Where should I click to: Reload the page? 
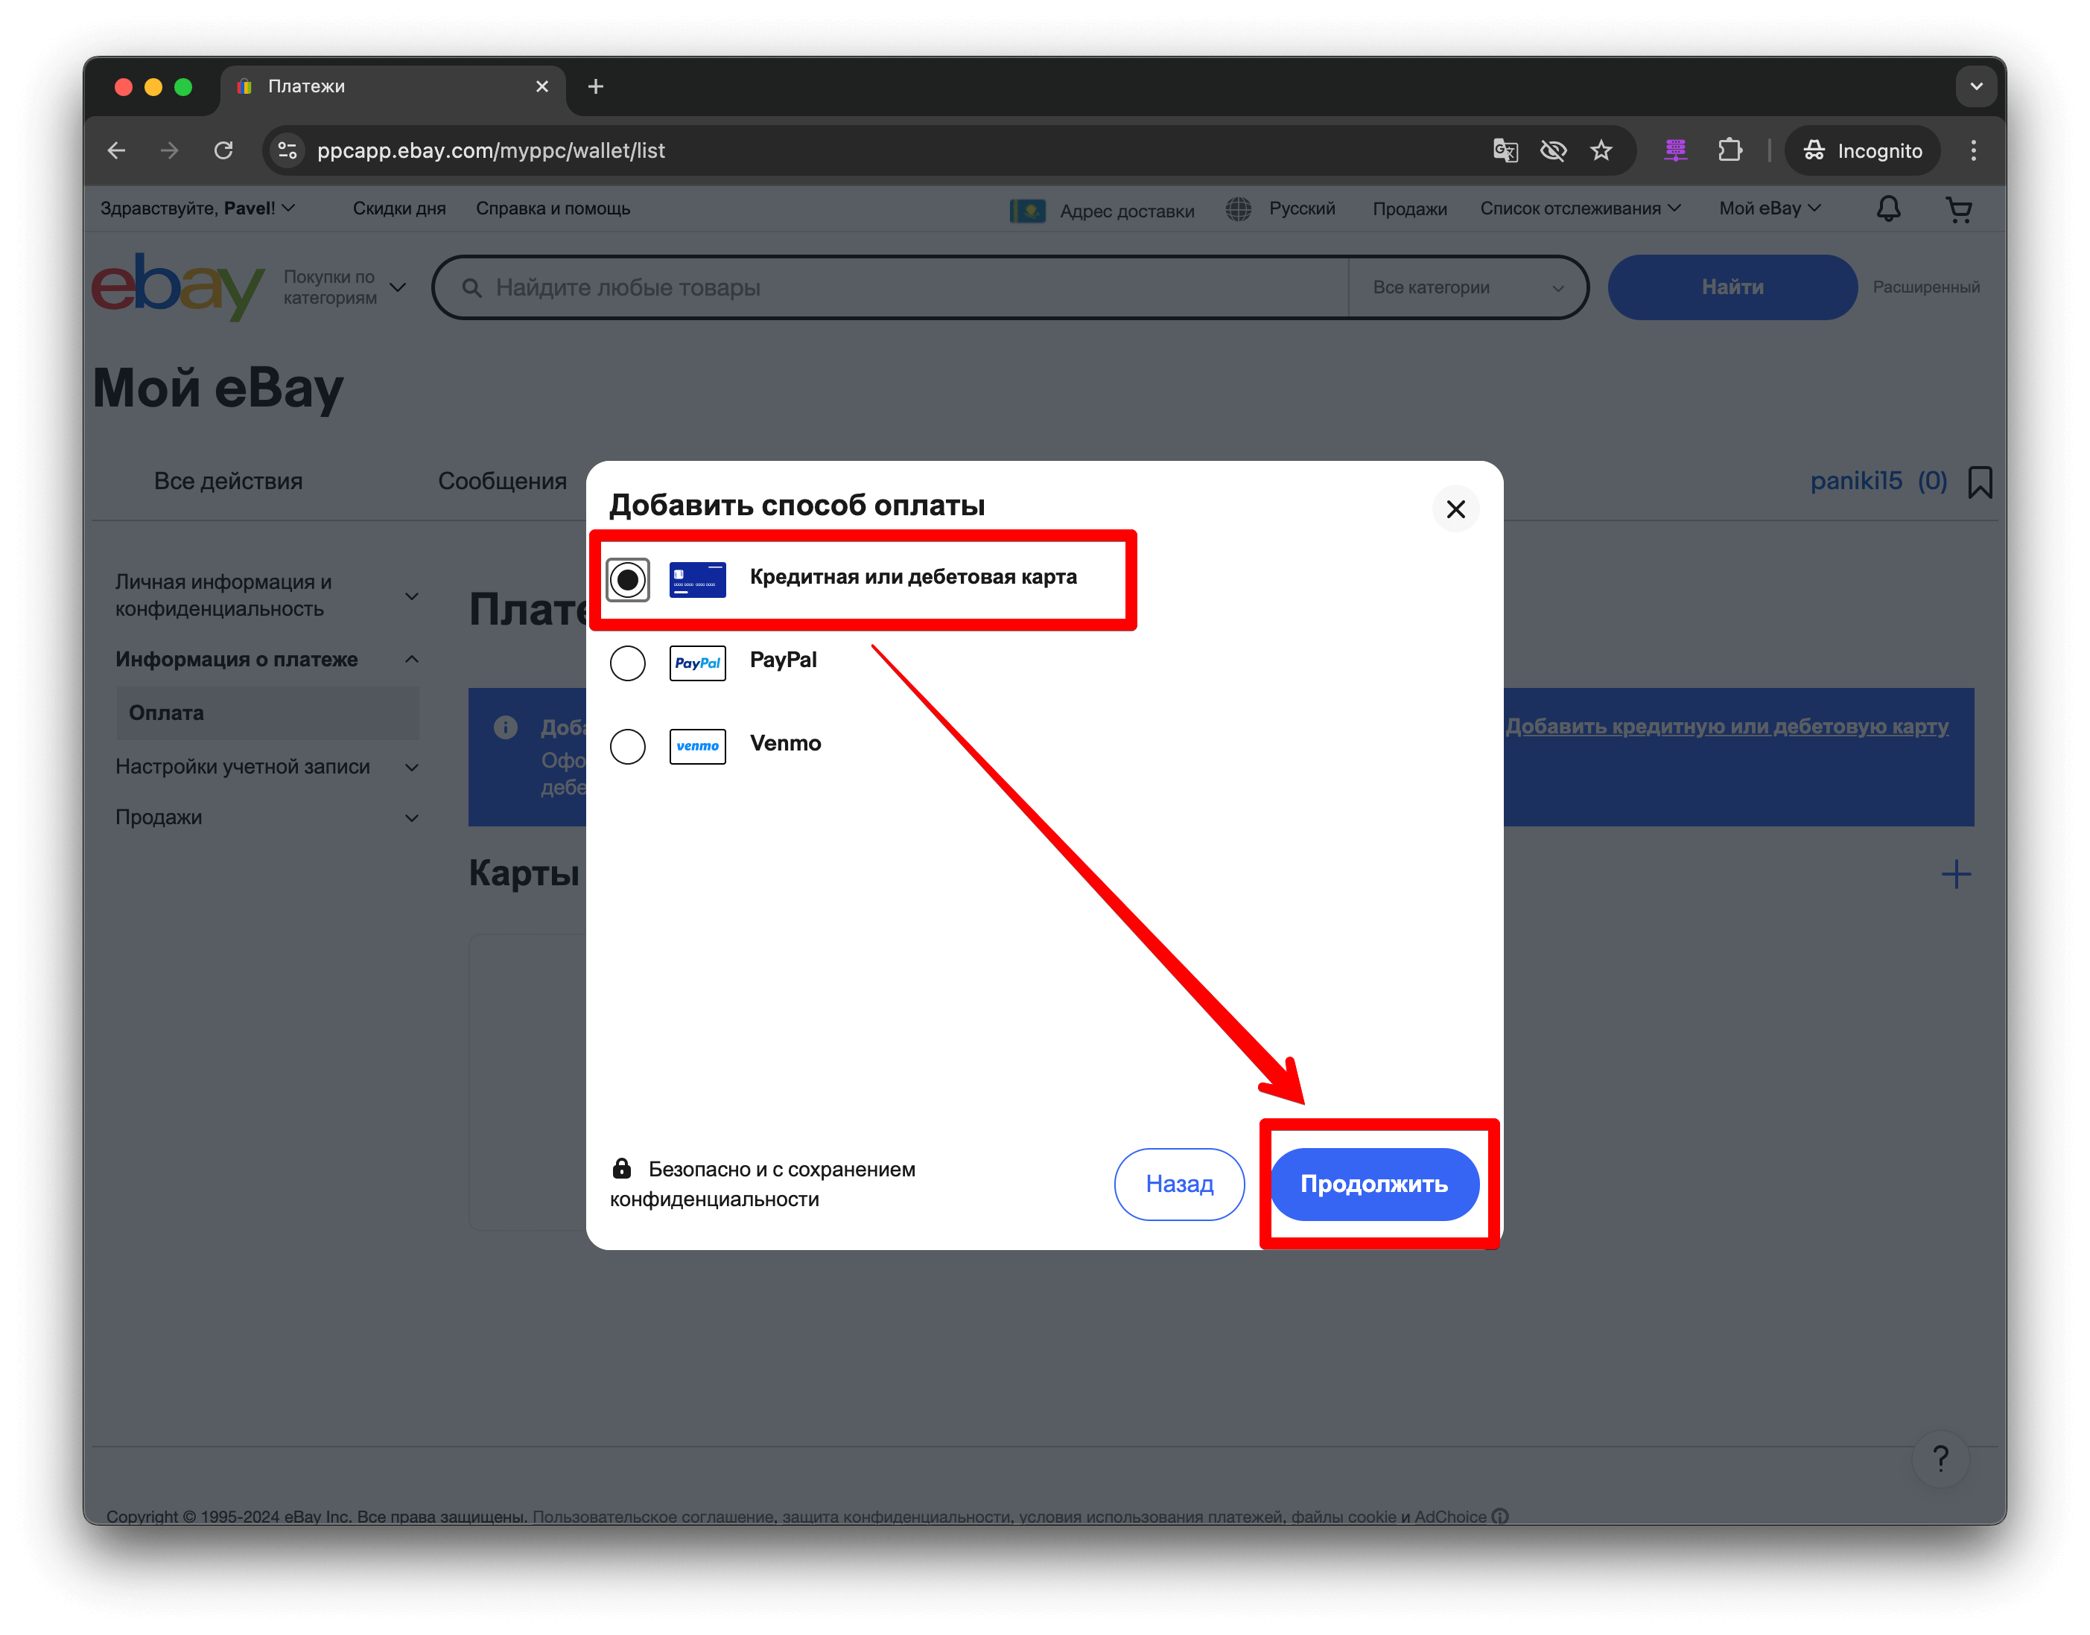pos(223,150)
